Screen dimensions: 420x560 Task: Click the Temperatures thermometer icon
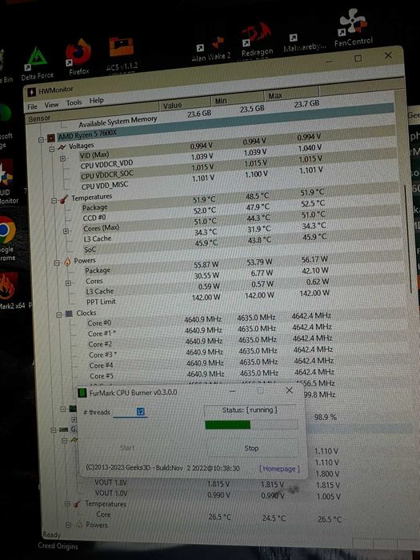(64, 199)
